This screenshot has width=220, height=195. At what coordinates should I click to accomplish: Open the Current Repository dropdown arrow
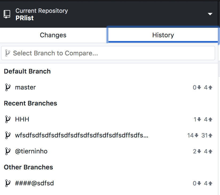(210, 14)
